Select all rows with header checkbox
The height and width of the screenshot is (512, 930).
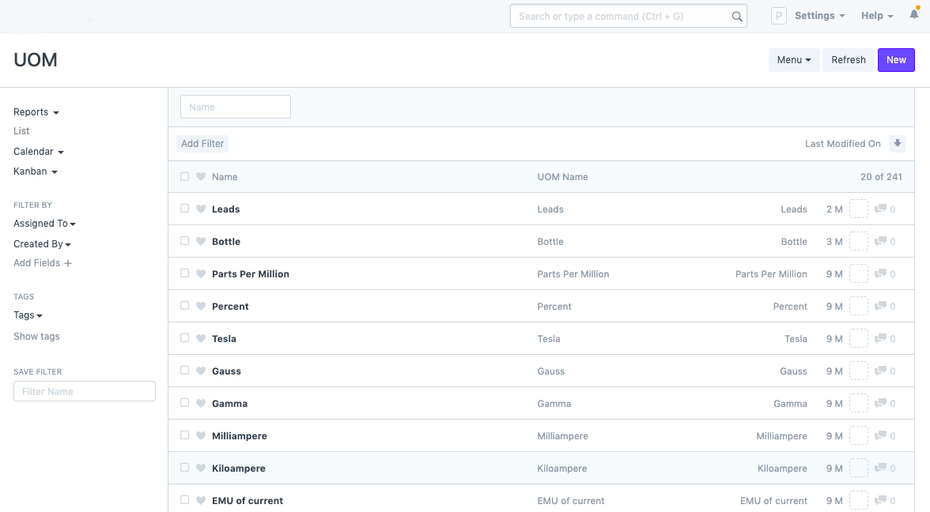point(184,177)
